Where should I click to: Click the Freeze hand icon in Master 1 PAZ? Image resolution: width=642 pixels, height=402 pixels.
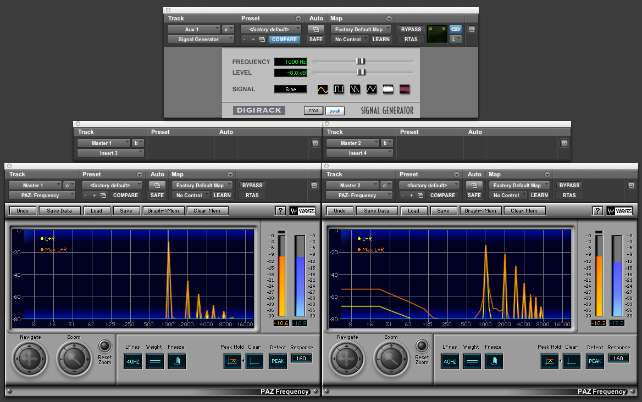click(x=177, y=361)
